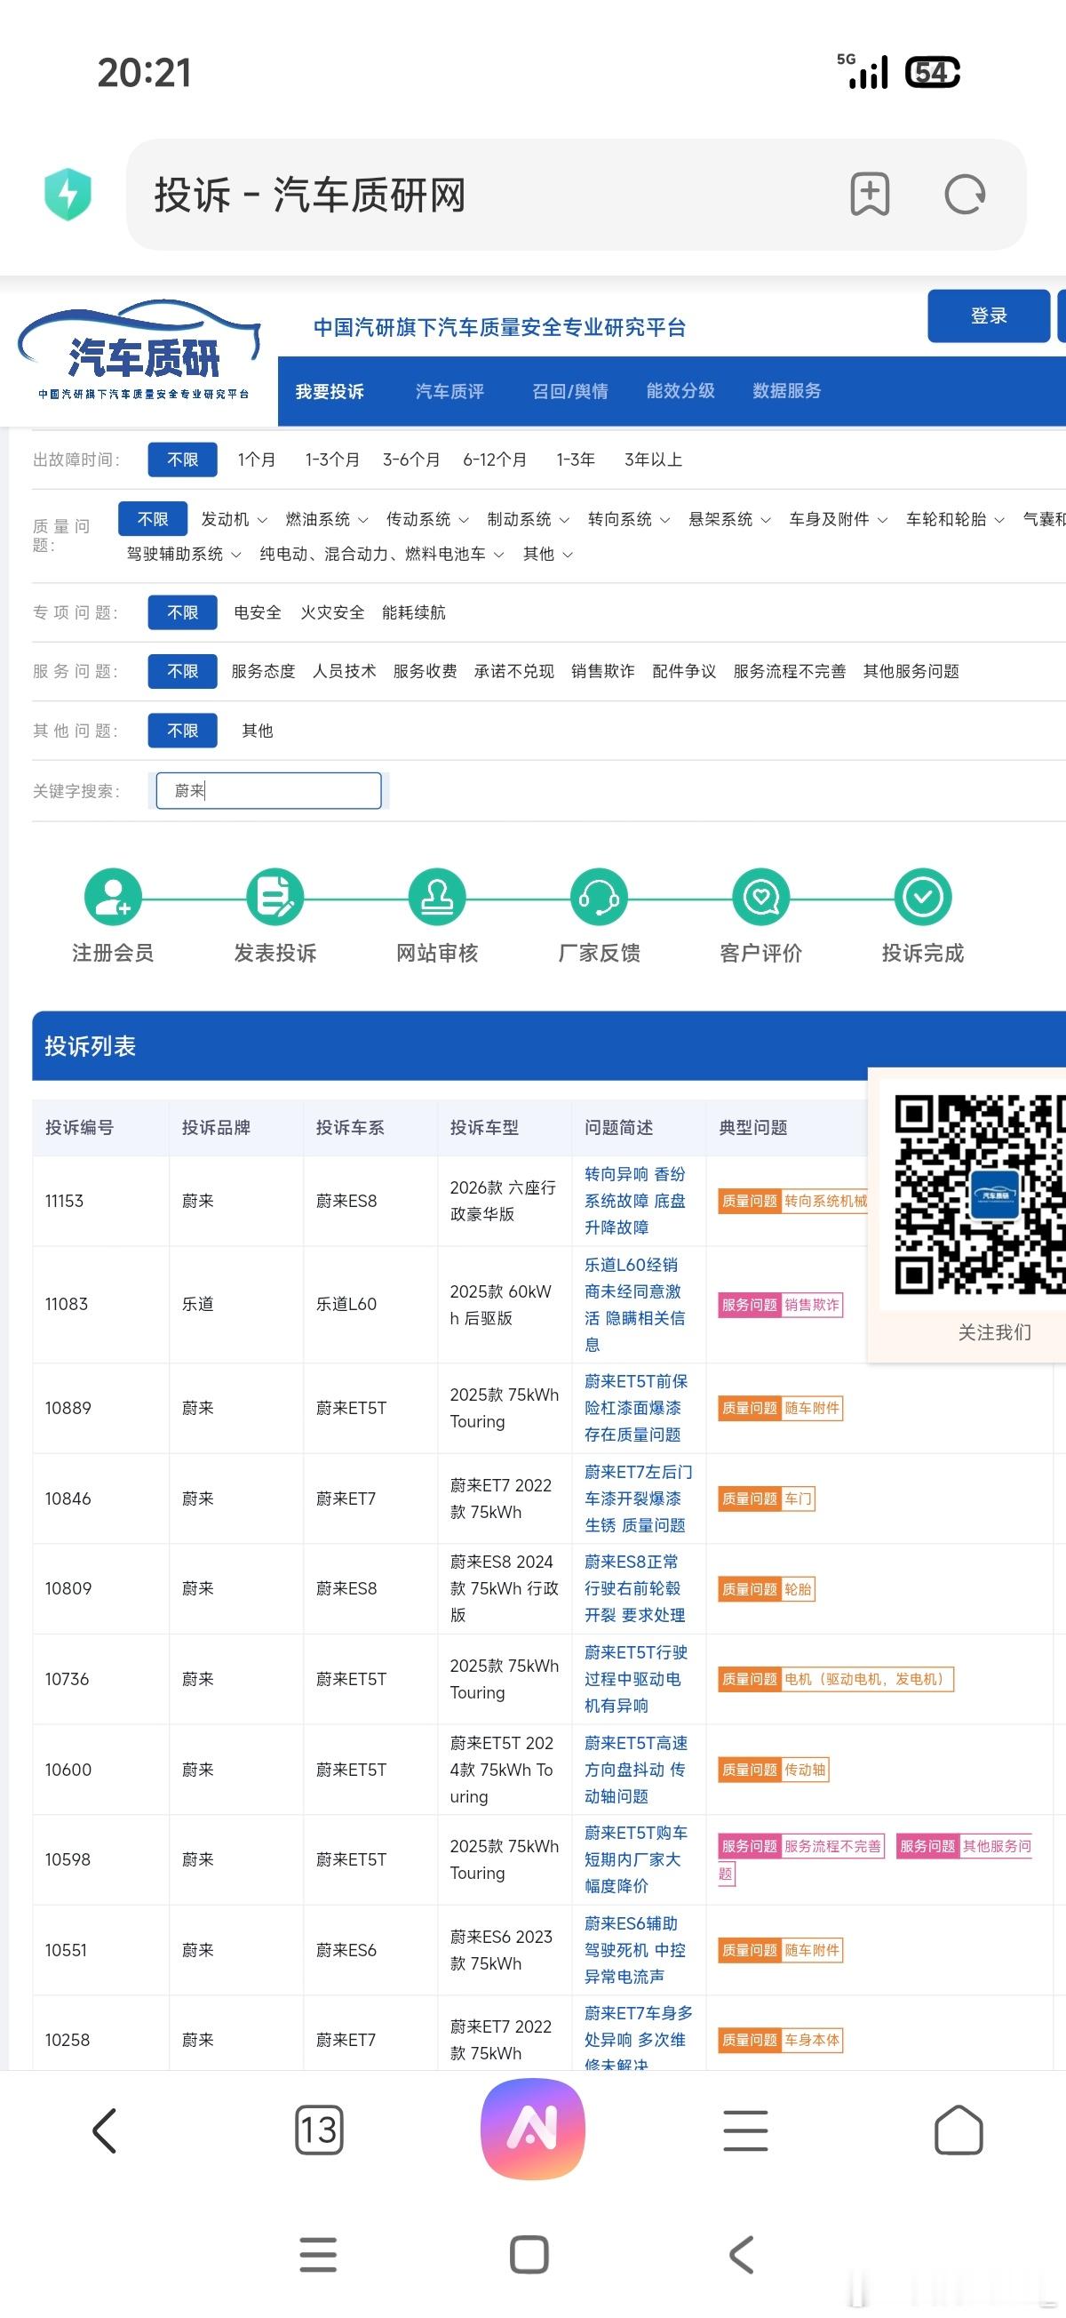
Task: Open system recent apps button
Action: tap(318, 2254)
